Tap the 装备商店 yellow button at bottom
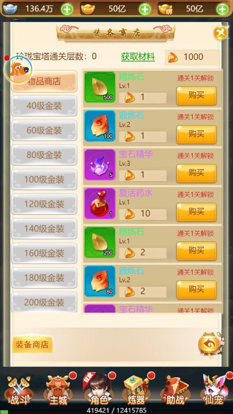 click(32, 345)
